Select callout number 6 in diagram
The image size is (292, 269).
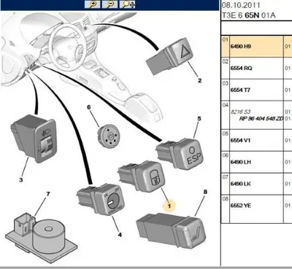[x=89, y=107]
